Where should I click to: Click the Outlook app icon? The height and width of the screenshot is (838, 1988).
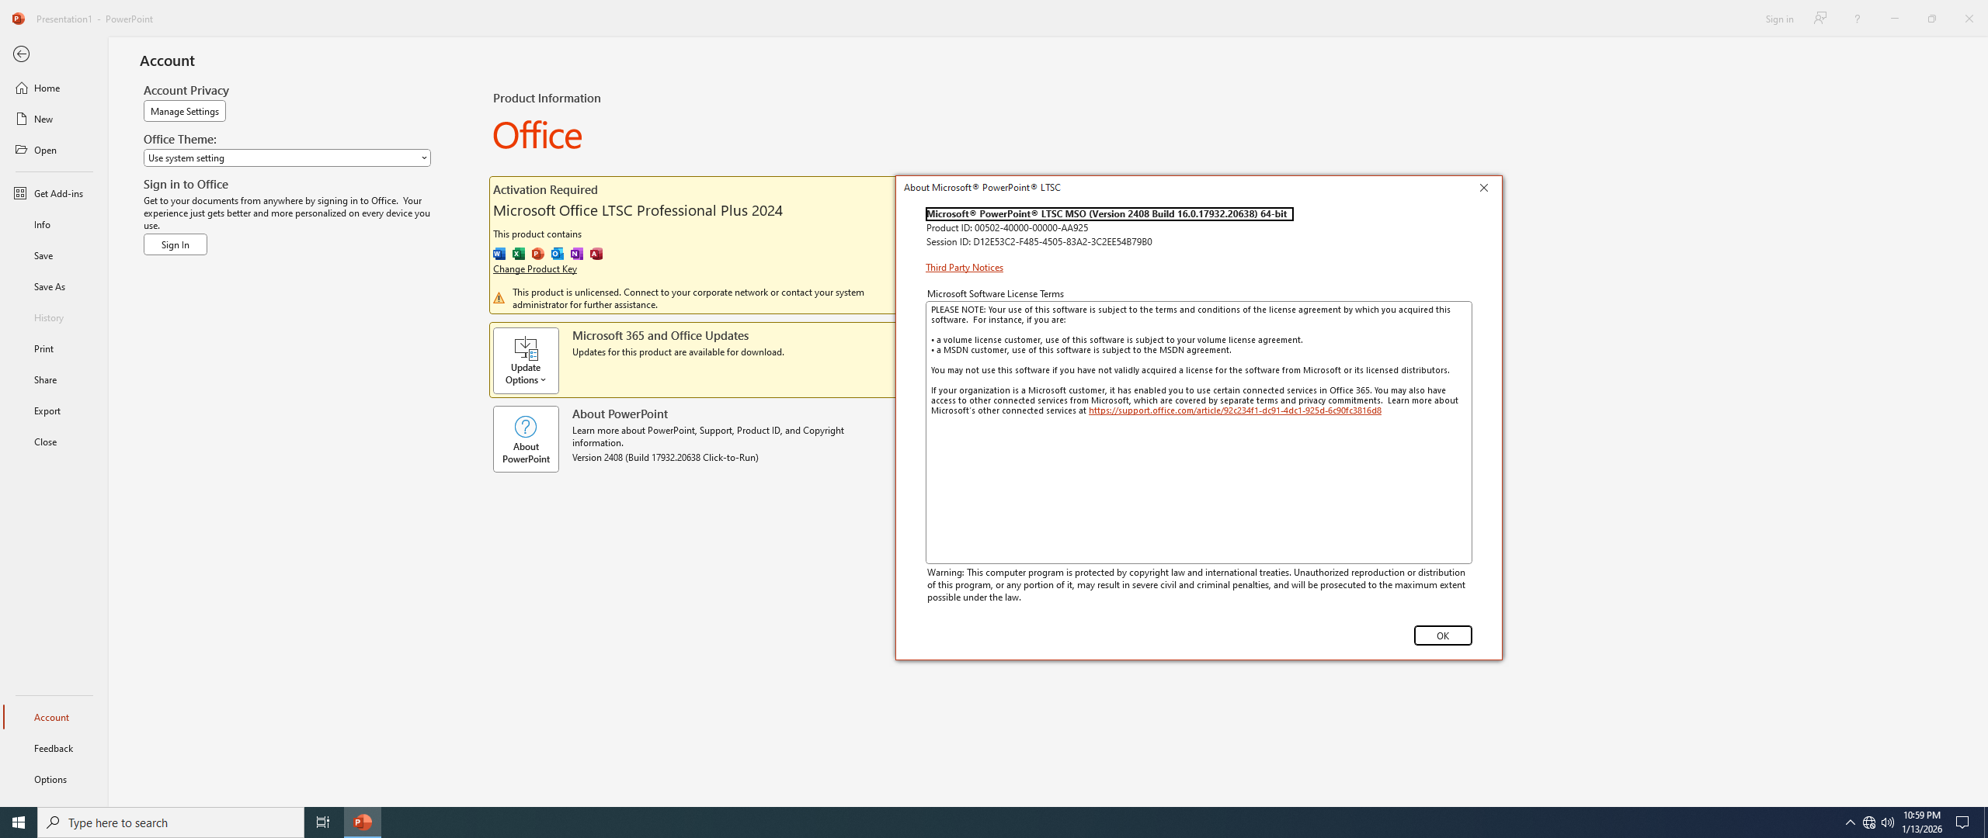[558, 254]
